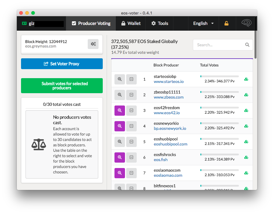Screen dimensions: 274x214
Task: Click bitfinexeos1 producer name
Action: (165, 186)
